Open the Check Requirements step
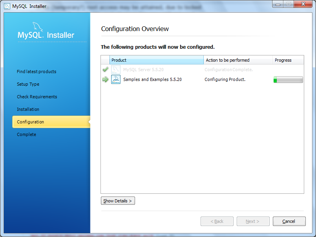This screenshot has width=316, height=237. click(37, 97)
